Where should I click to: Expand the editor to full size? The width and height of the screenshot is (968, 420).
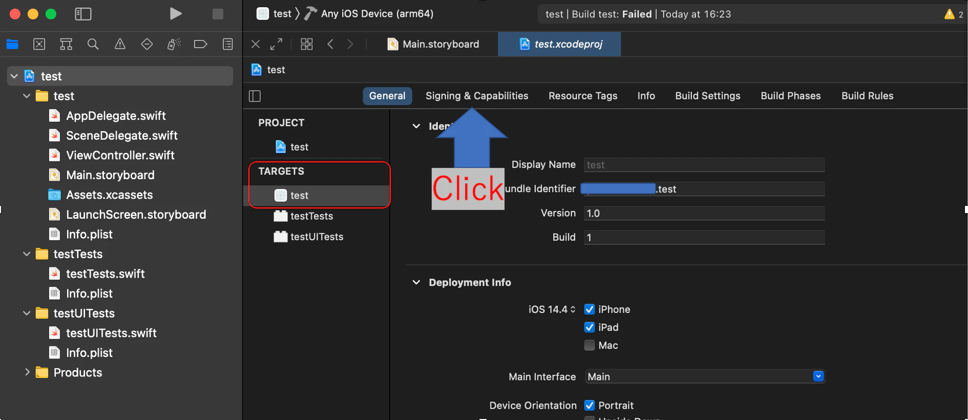(x=276, y=44)
